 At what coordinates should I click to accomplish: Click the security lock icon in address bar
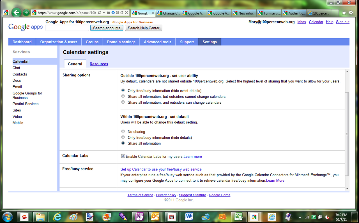(109, 13)
